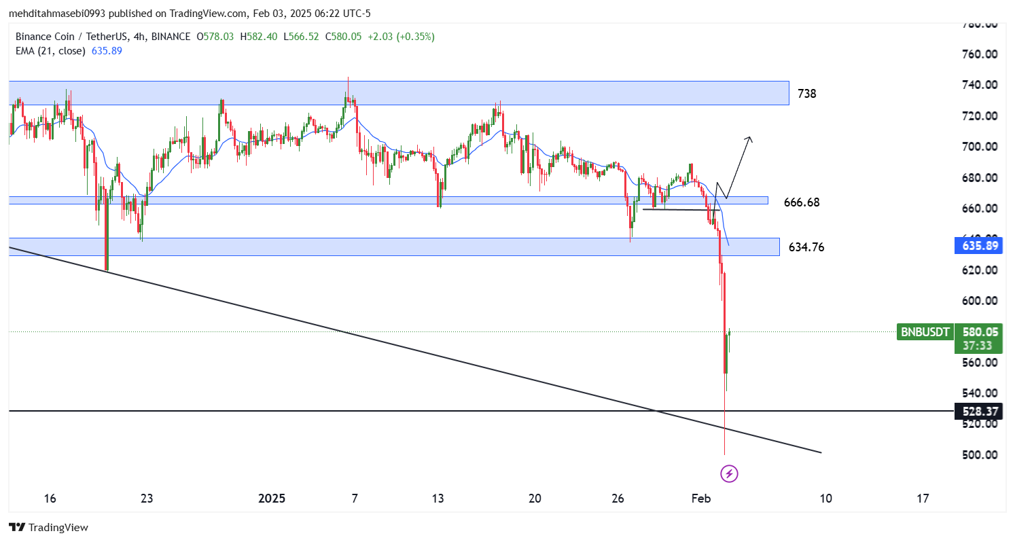Click the 680.00 price axis label

pyautogui.click(x=979, y=177)
